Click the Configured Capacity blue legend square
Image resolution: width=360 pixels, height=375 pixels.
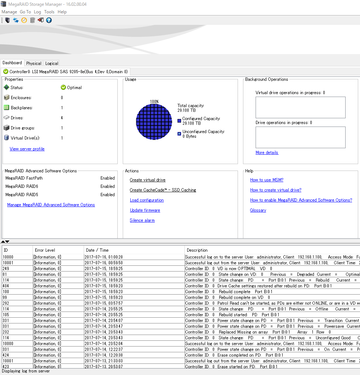point(179,121)
